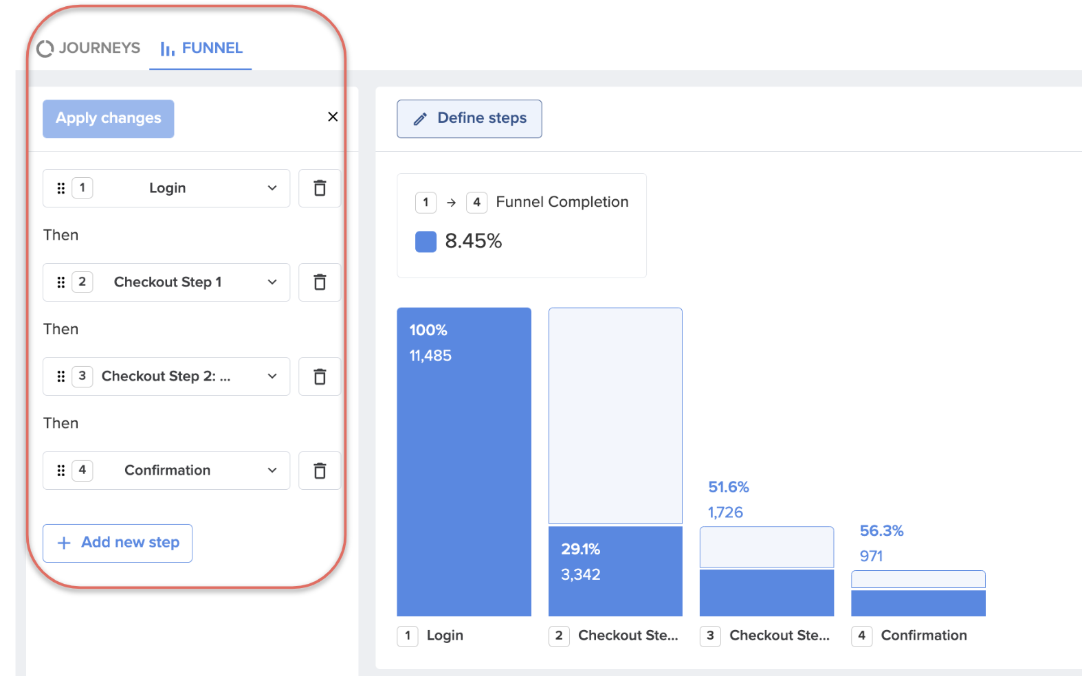Click drag handle on Confirmation step
Viewport: 1082px width, 676px height.
61,471
